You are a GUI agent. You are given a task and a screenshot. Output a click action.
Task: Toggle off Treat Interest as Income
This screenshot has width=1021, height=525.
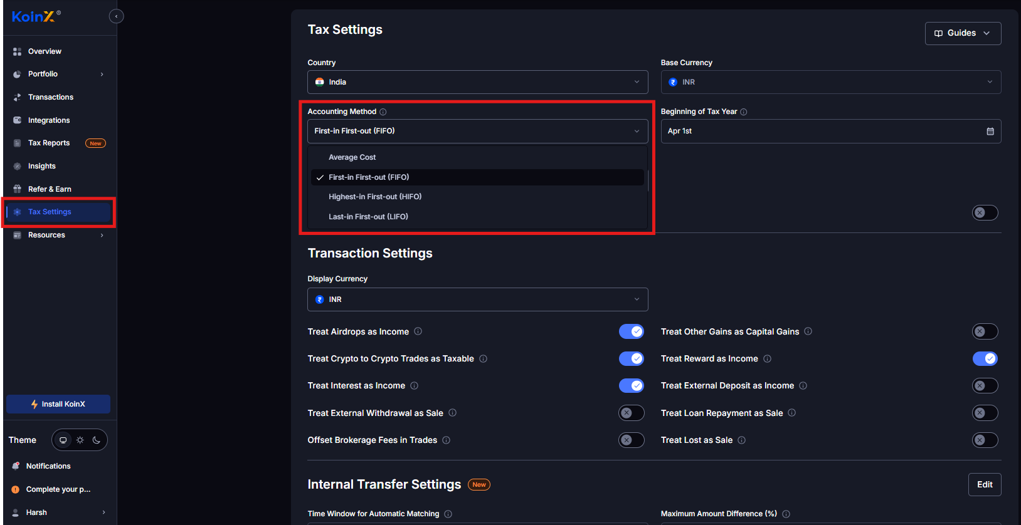pyautogui.click(x=632, y=385)
